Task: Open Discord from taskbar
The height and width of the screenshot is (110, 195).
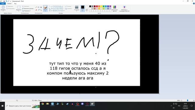Action: [x=82, y=104]
